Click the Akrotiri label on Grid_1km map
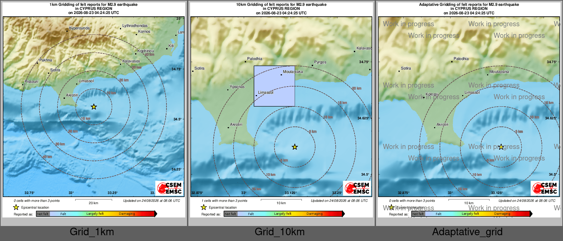The height and width of the screenshot is (241, 563). [72, 95]
